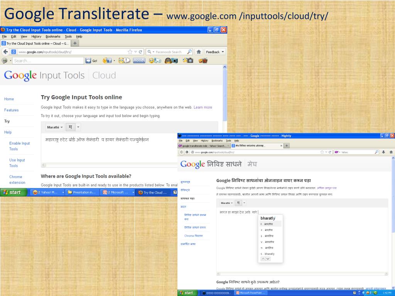Click the Facebook emoticon icon in Facemoods toolbar

[107, 61]
